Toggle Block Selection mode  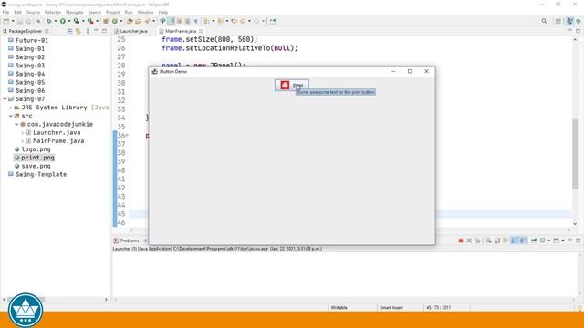point(187,21)
